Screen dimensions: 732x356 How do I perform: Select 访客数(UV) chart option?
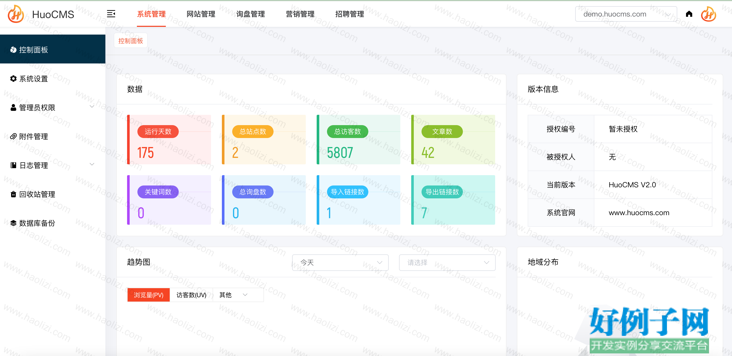click(191, 295)
